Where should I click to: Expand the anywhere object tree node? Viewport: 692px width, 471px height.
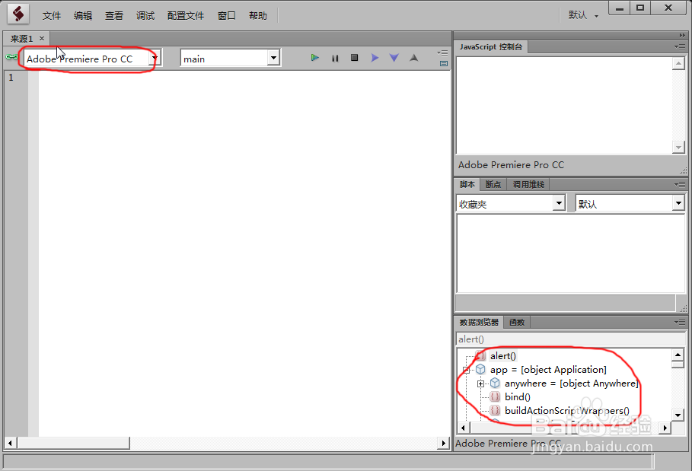[x=480, y=383]
